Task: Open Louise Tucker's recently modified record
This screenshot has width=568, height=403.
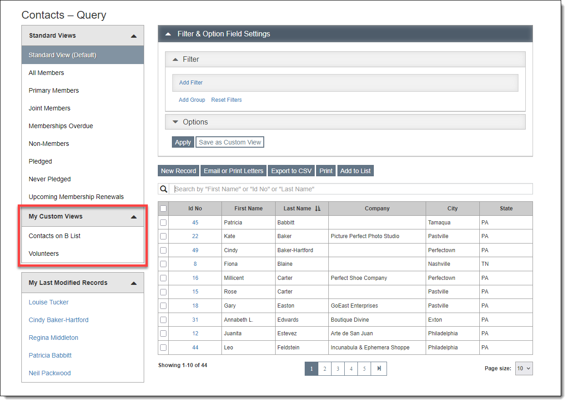Action: 49,302
